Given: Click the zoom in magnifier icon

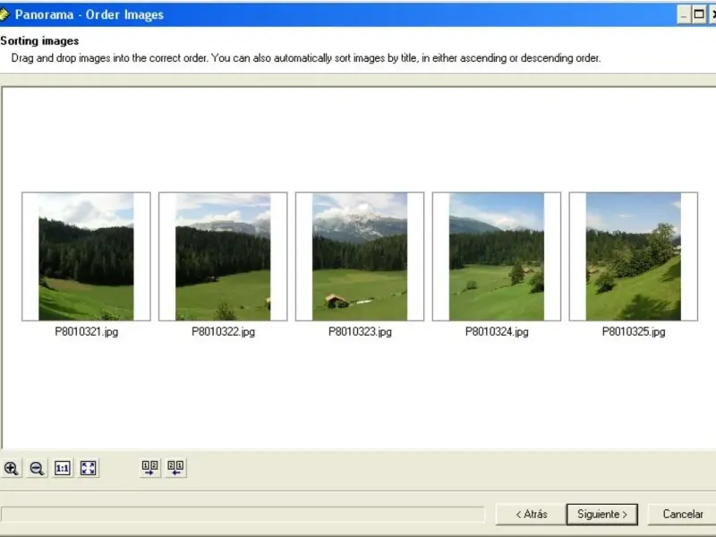Looking at the screenshot, I should tap(12, 468).
